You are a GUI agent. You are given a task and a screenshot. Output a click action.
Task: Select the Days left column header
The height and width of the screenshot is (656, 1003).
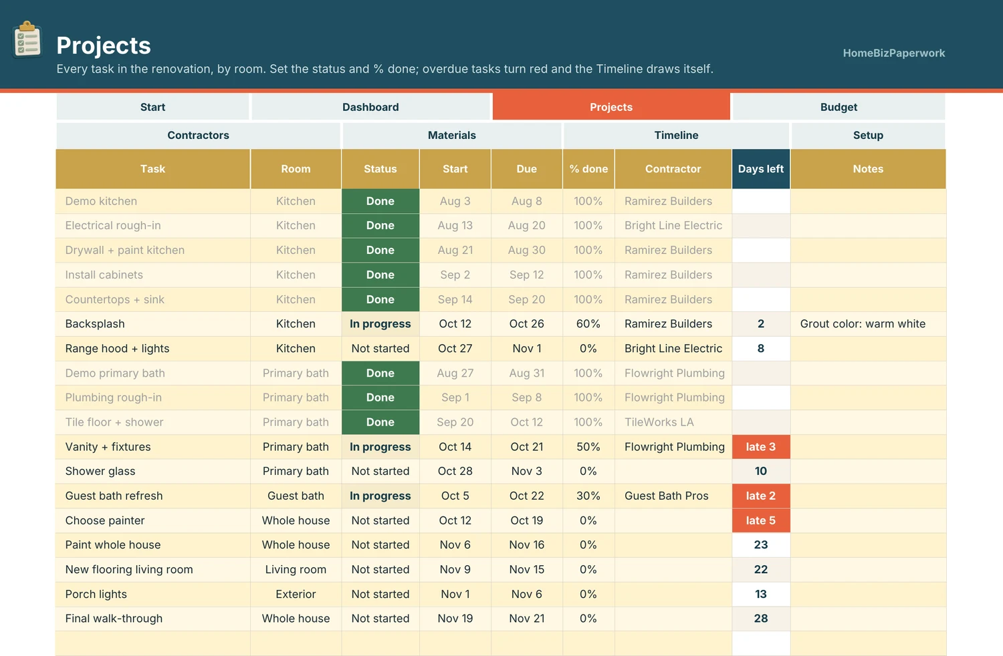761,169
